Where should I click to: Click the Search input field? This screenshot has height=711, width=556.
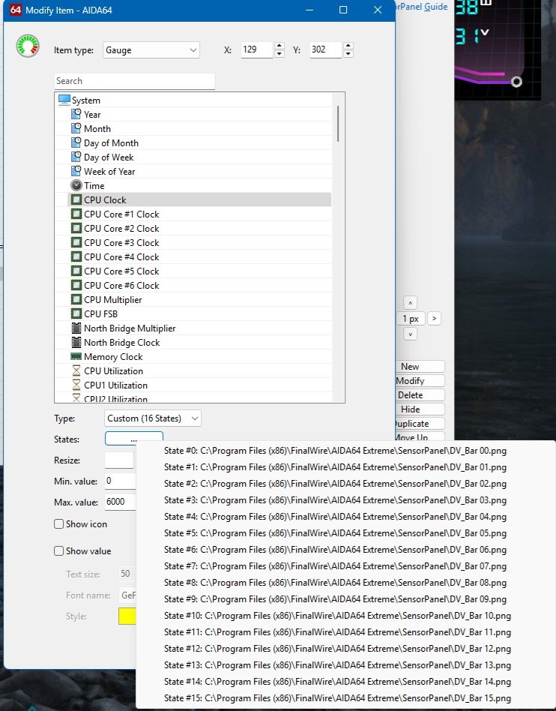coord(135,81)
